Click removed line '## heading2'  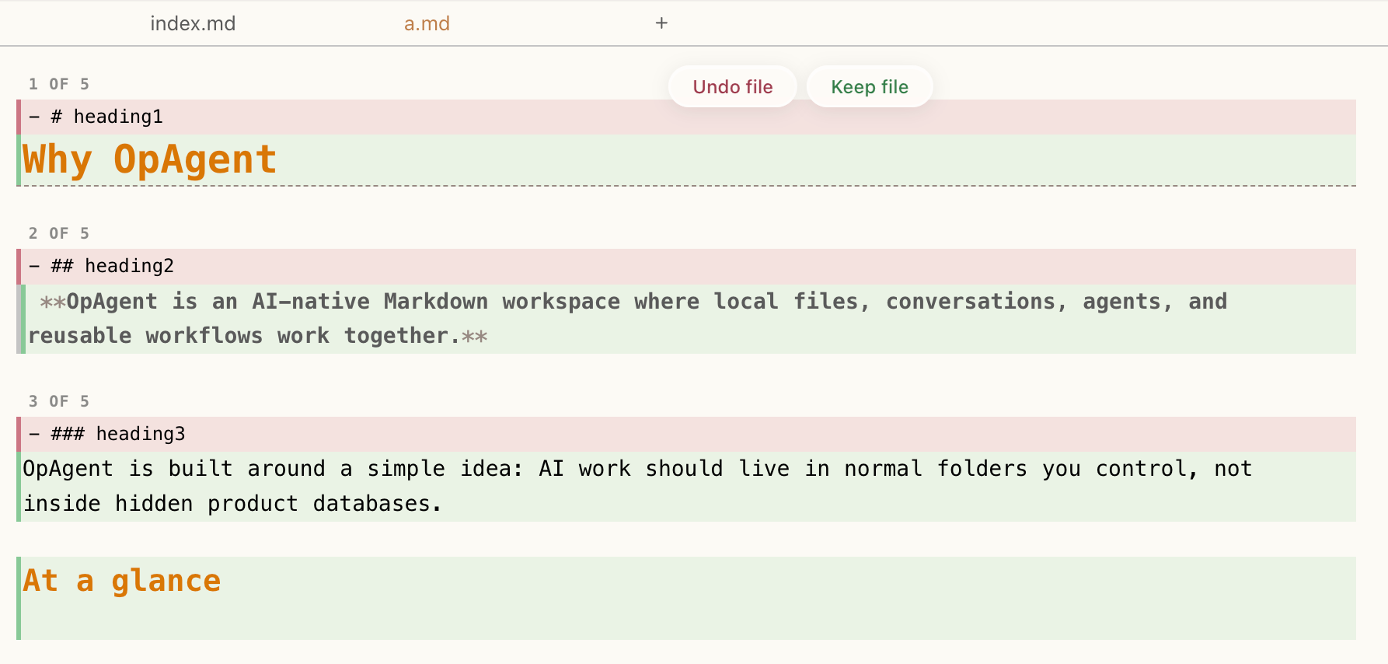[x=686, y=266]
